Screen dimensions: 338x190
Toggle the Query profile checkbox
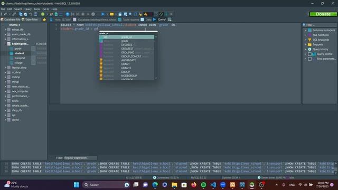[309, 54]
